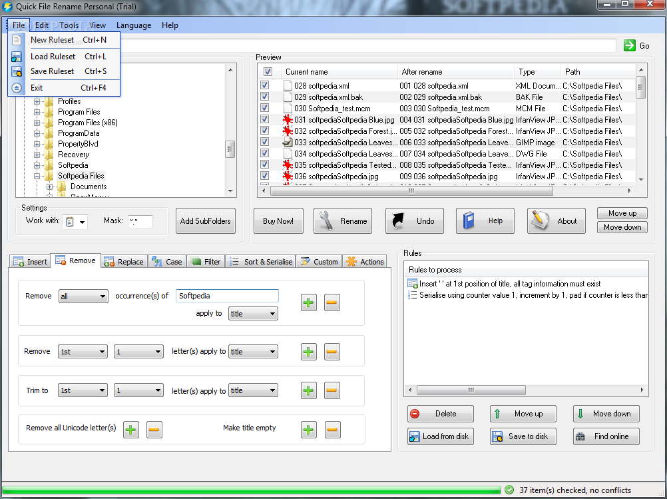The image size is (667, 499).
Task: Open apply-to dropdown under Softpedia field
Action: point(253,314)
